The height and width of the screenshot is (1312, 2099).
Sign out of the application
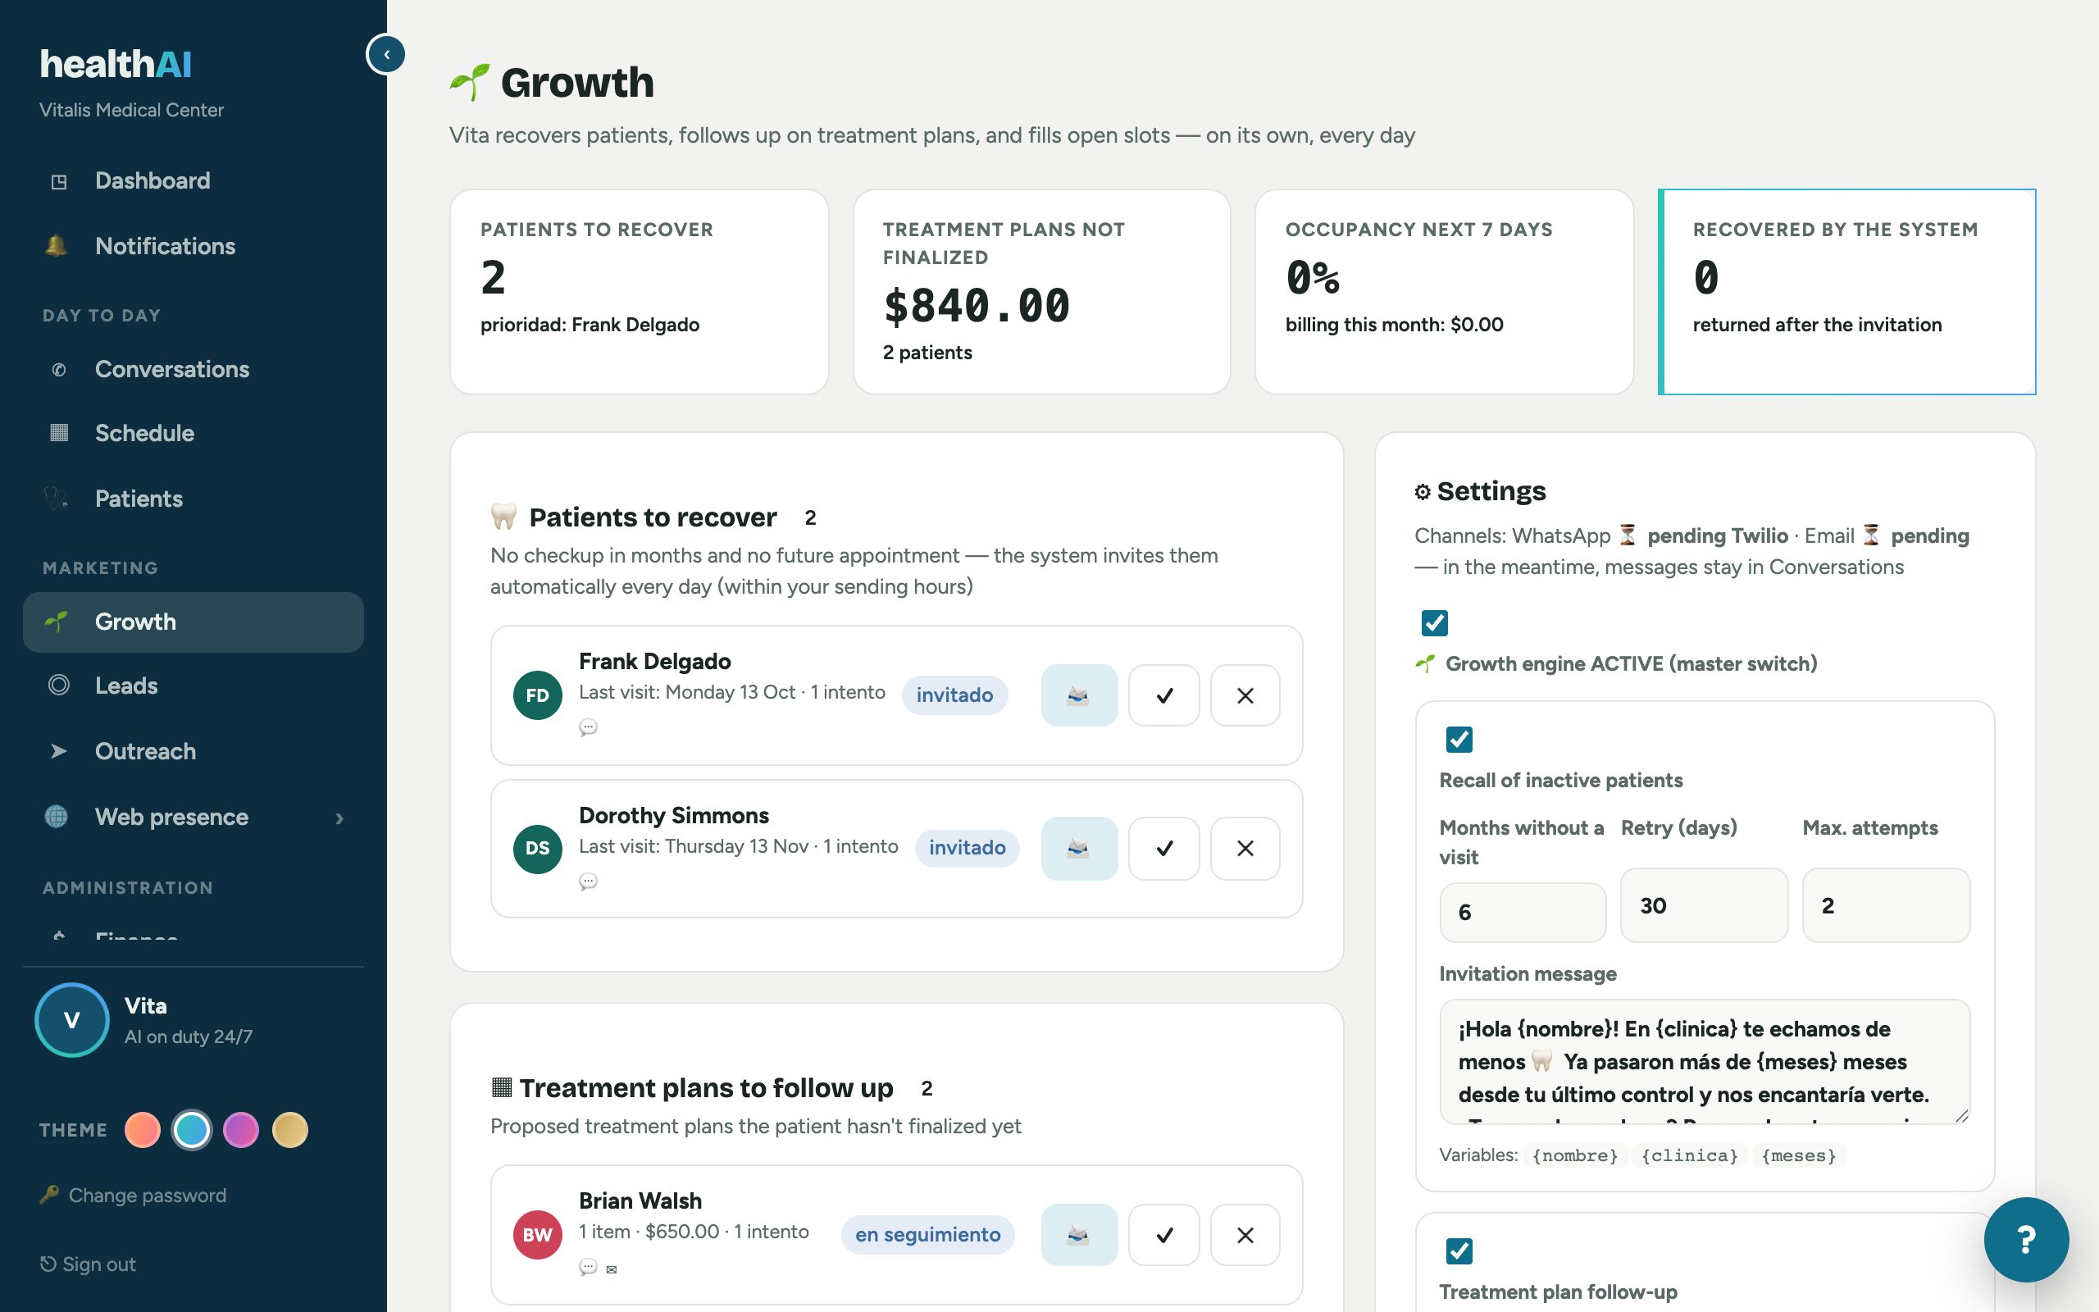[x=89, y=1264]
